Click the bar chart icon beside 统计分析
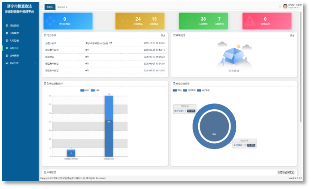The image size is (311, 189). coord(7,63)
